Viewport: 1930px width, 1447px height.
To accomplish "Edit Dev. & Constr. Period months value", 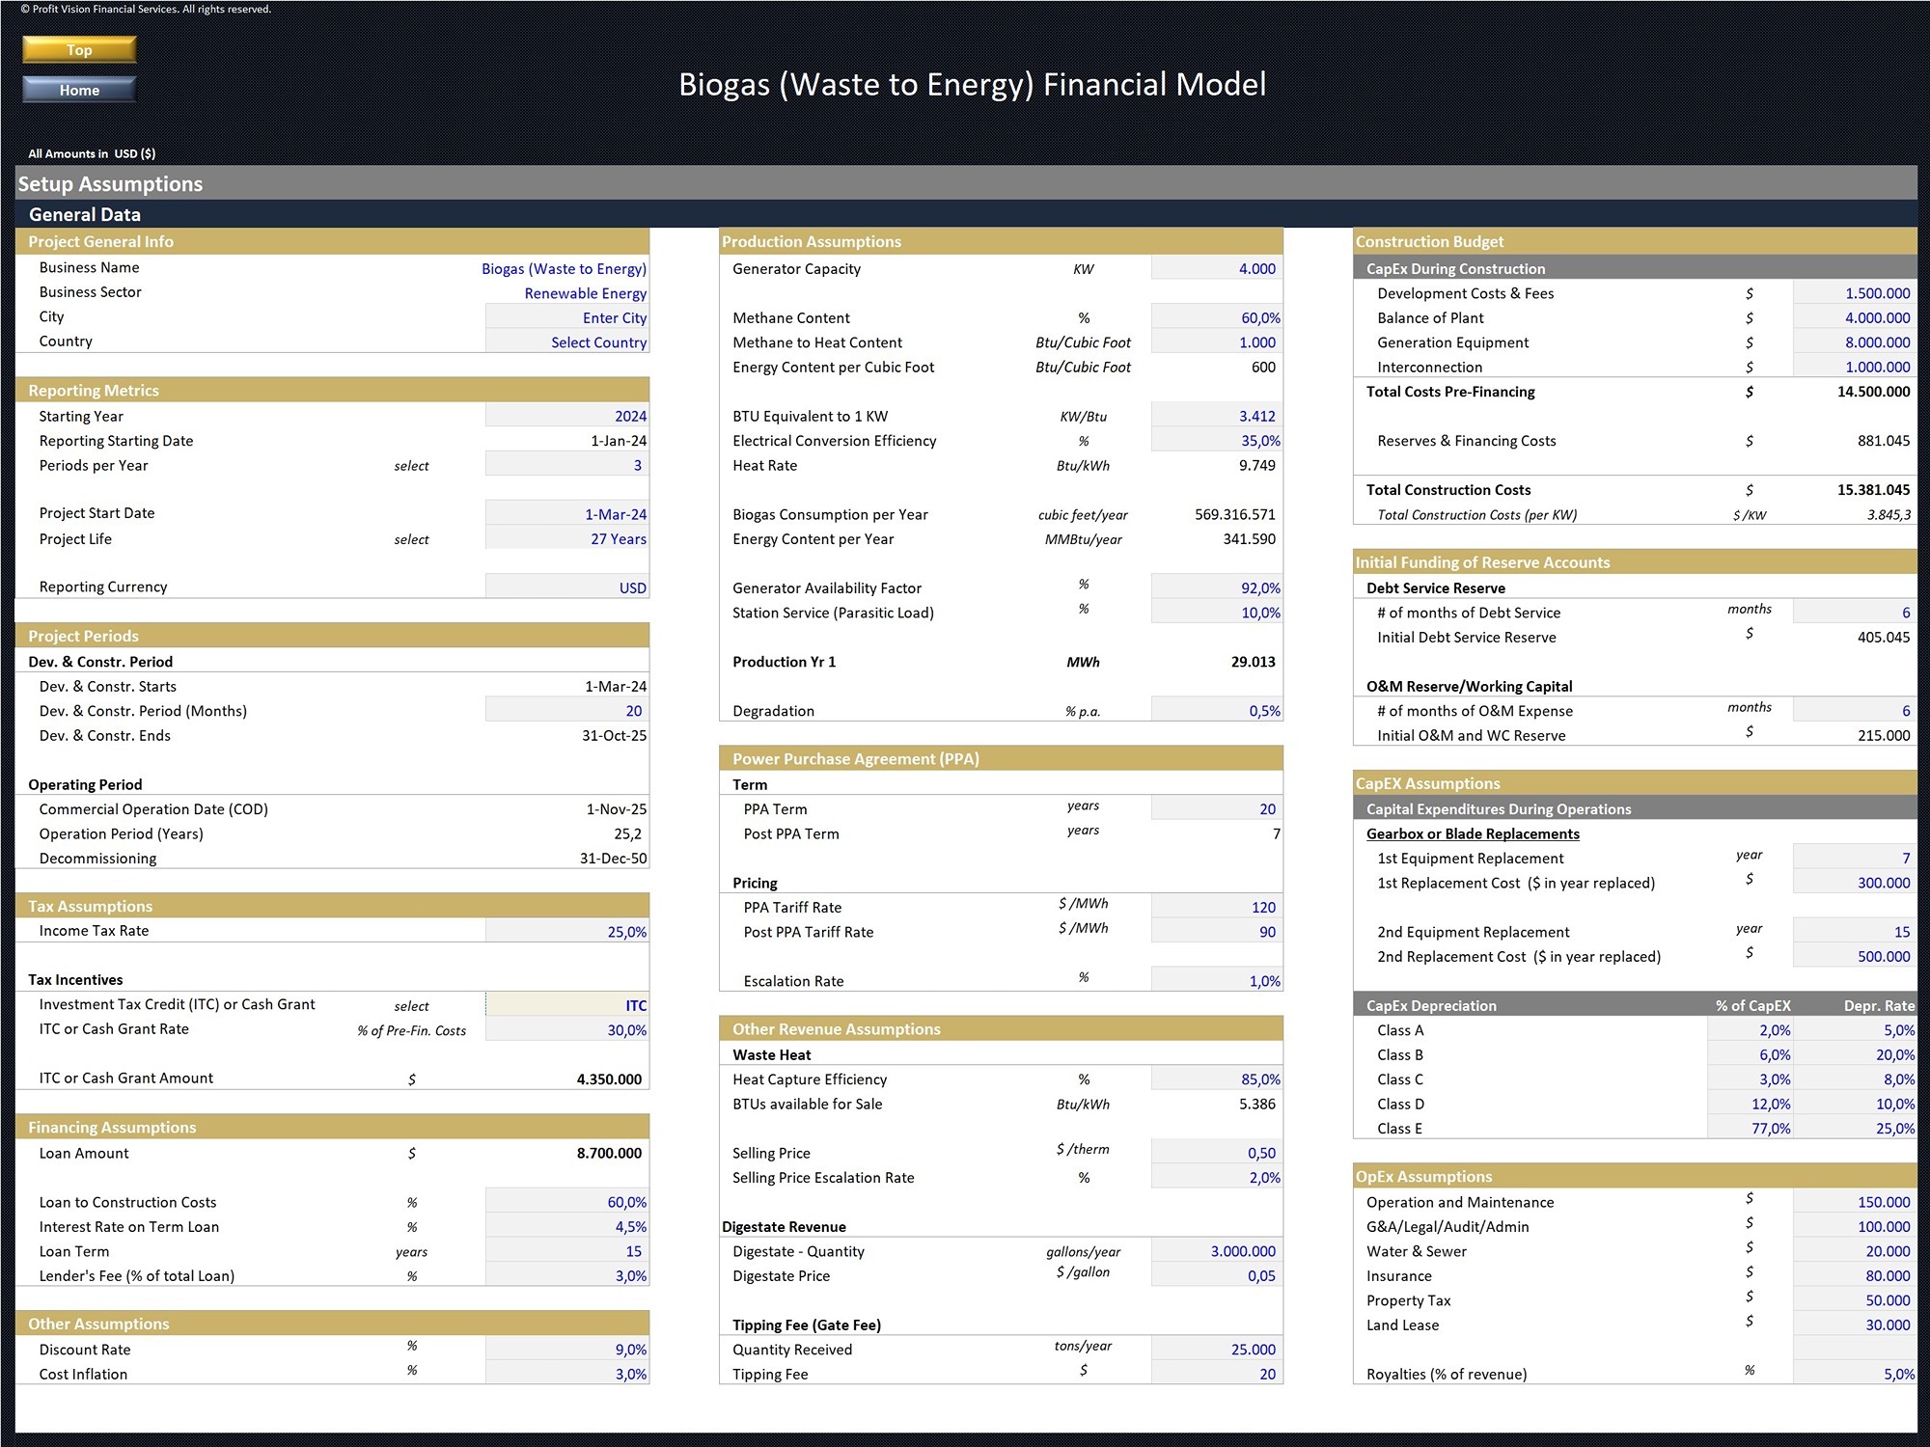I will [x=567, y=711].
